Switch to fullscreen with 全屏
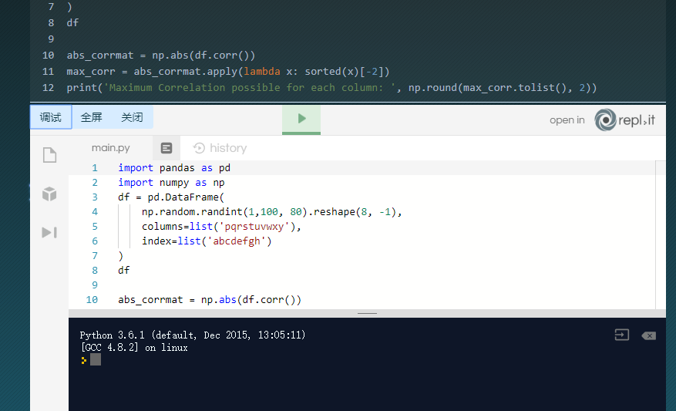This screenshot has height=411, width=676. tap(92, 117)
